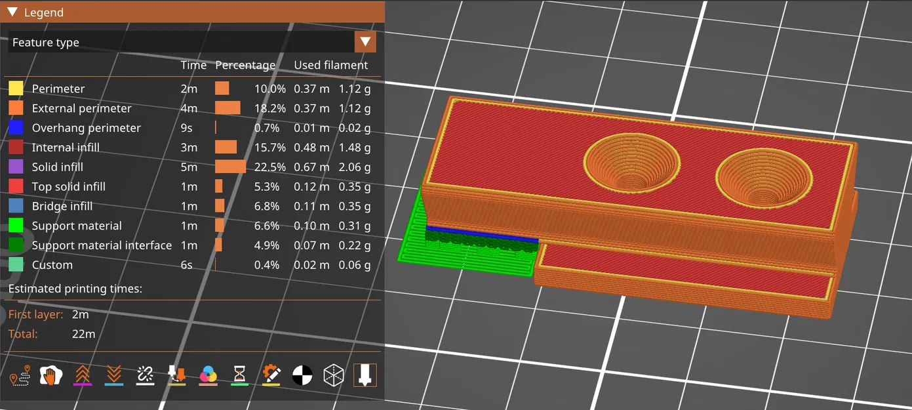This screenshot has height=410, width=912.
Task: Toggle retractions up-arrows icon
Action: coord(83,375)
